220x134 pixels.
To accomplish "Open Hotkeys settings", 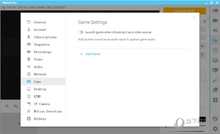I will point(43,119).
